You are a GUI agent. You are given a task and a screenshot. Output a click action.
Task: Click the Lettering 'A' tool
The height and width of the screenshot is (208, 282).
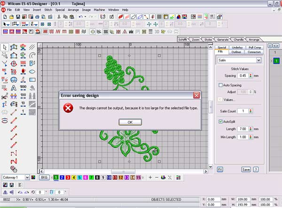[x=13, y=88]
